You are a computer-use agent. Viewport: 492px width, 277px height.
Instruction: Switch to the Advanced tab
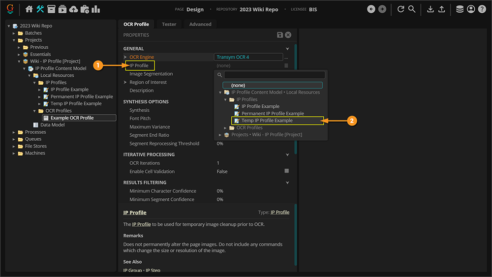200,24
